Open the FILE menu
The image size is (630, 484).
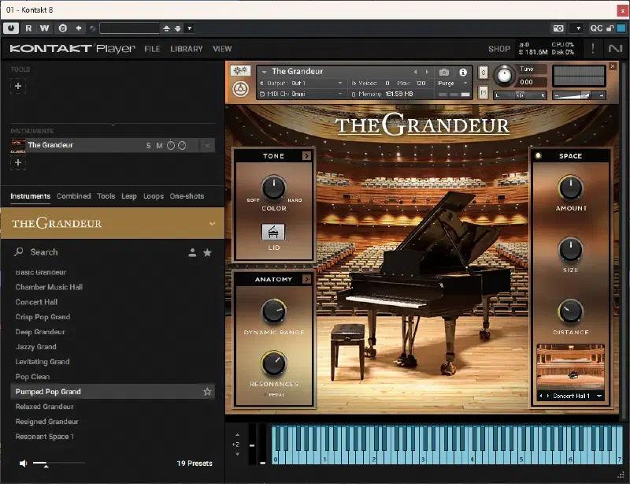coord(152,49)
